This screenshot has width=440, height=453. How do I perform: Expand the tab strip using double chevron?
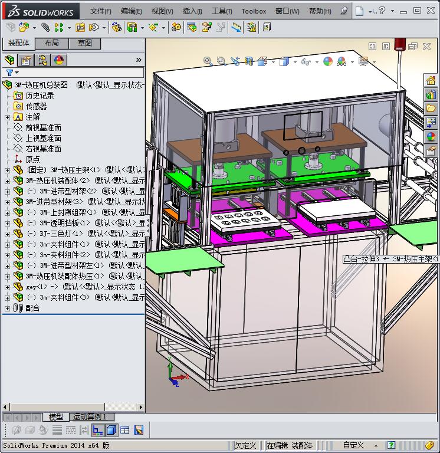(139, 60)
